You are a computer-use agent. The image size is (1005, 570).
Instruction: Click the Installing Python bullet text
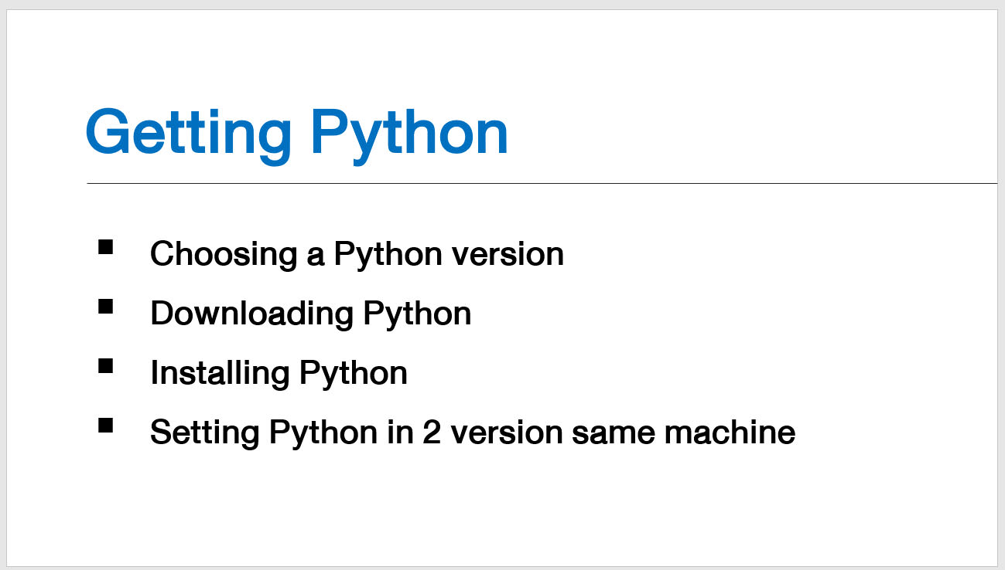click(x=279, y=373)
